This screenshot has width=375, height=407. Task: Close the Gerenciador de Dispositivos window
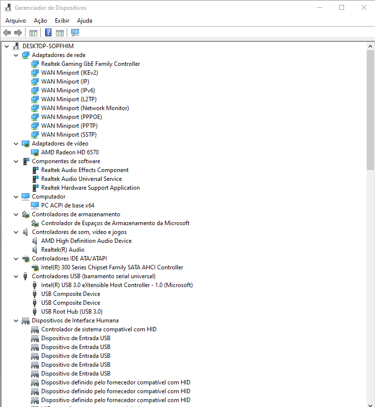pos(364,7)
